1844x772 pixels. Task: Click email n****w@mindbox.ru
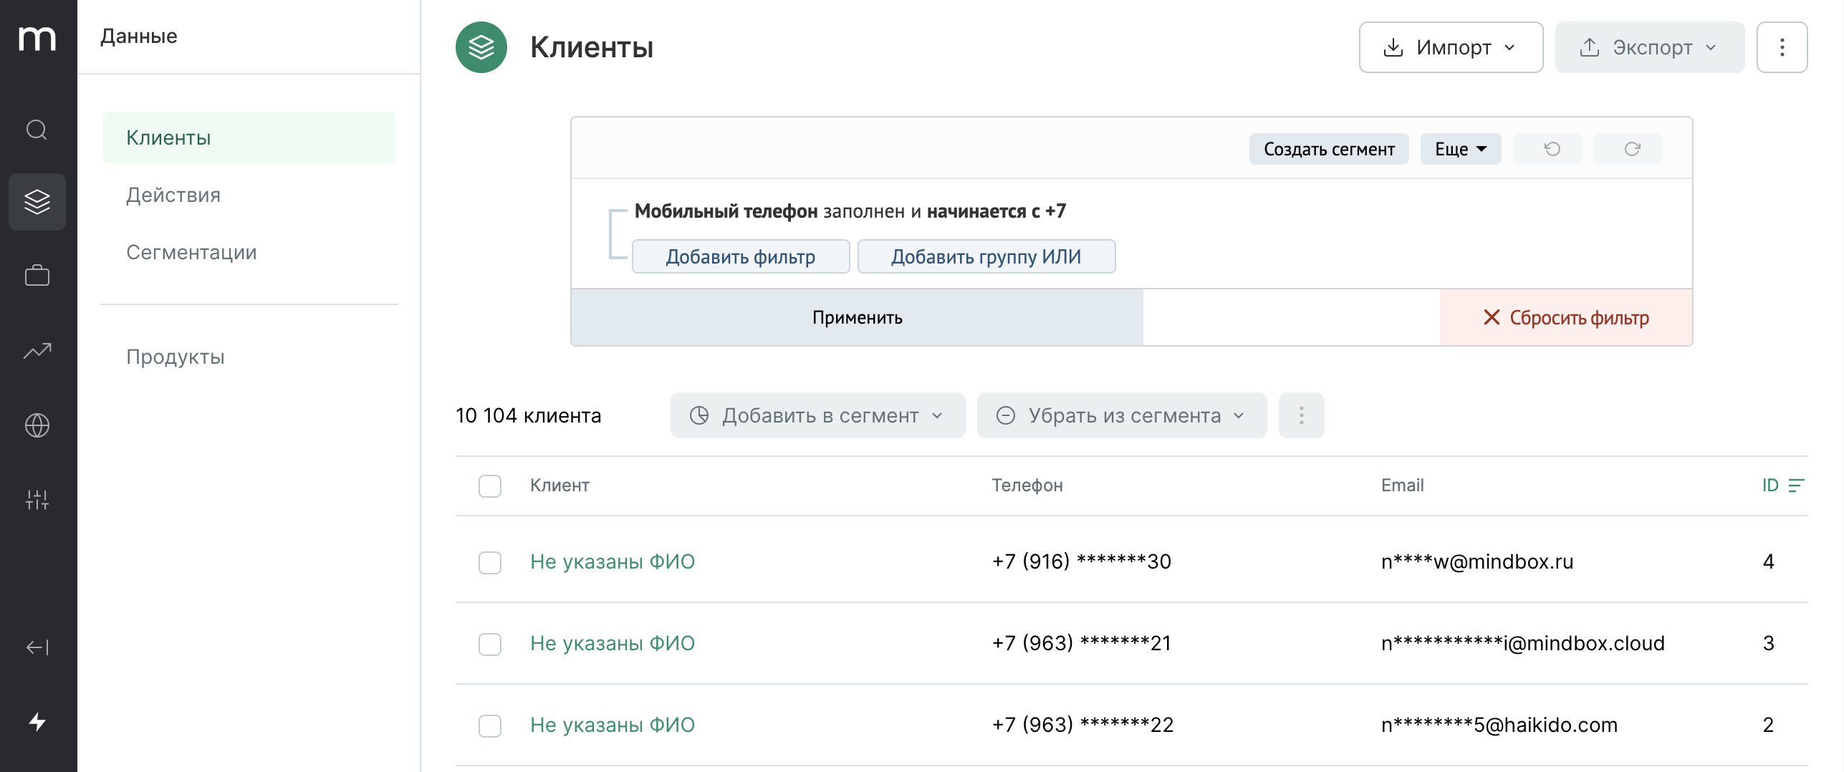pos(1477,561)
